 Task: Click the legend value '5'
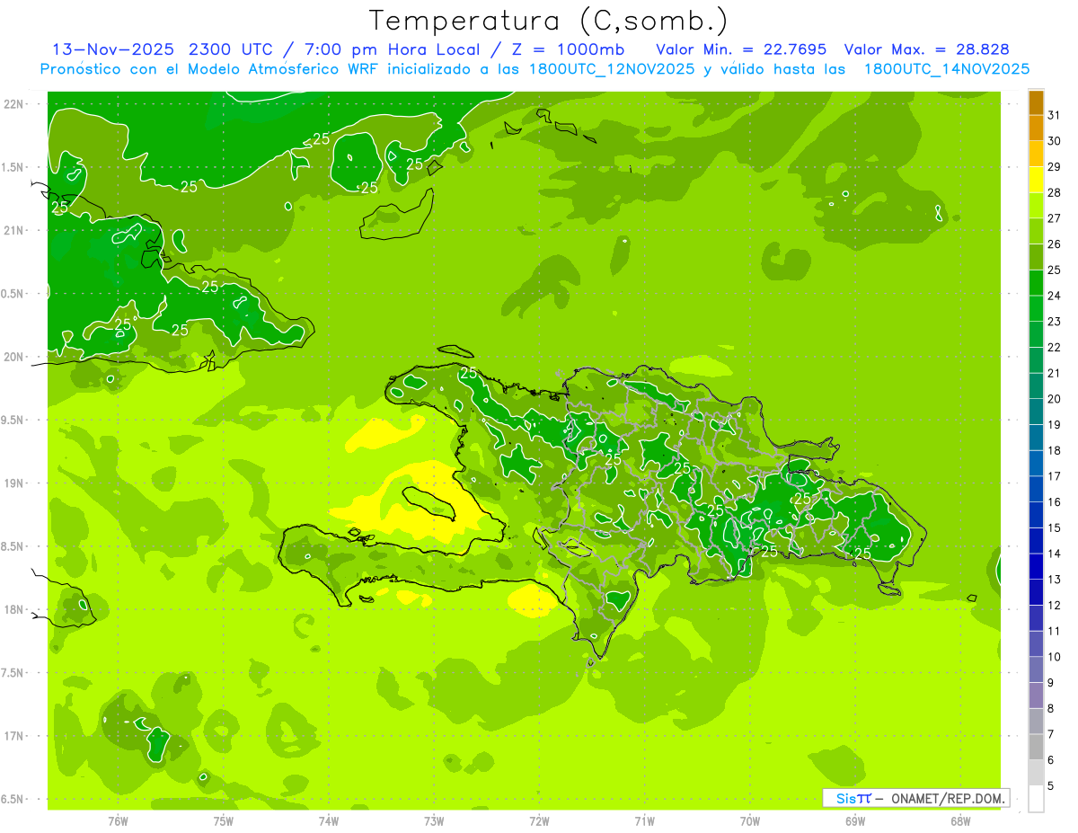(1051, 785)
